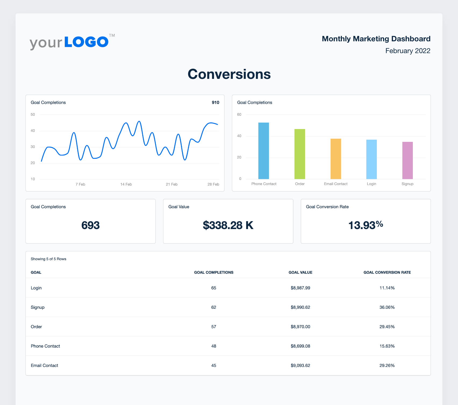Click the Phone Contact blue bar
The width and height of the screenshot is (458, 405).
click(264, 151)
